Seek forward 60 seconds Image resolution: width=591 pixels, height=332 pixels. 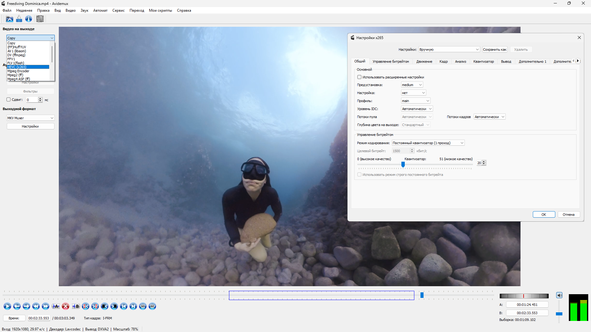[152, 306]
